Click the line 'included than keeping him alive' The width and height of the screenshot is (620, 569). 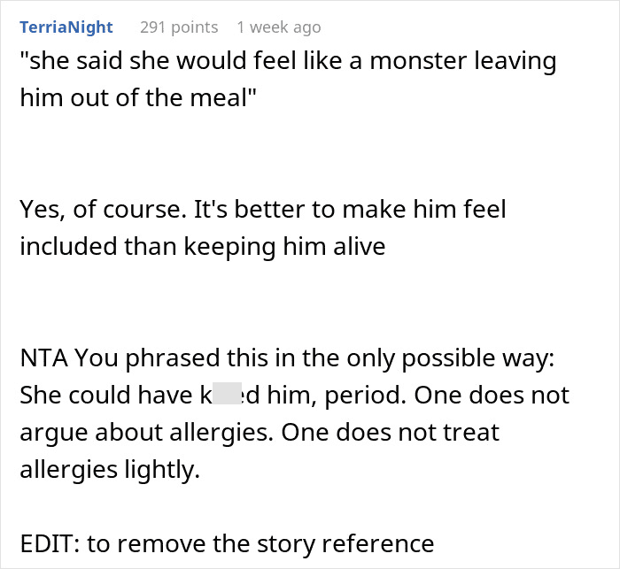(x=203, y=247)
